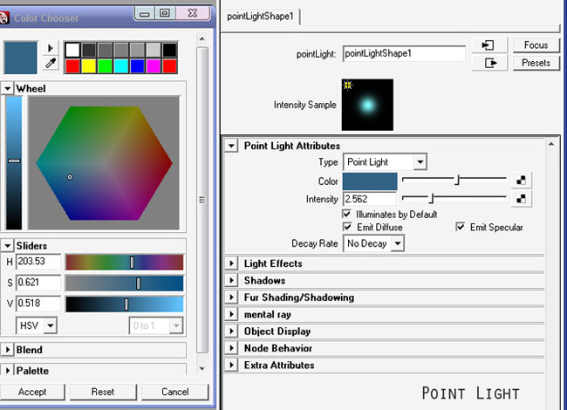Expand the Blend section
Viewport: 567px width, 410px height.
click(7, 350)
